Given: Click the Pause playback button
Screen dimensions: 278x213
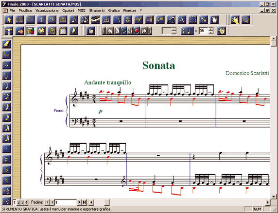Looking at the screenshot, I should (x=130, y=31).
